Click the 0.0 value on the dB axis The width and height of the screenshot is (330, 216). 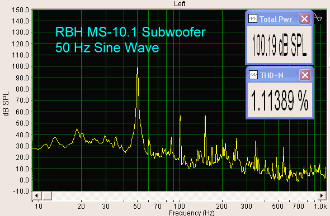[x=24, y=180]
